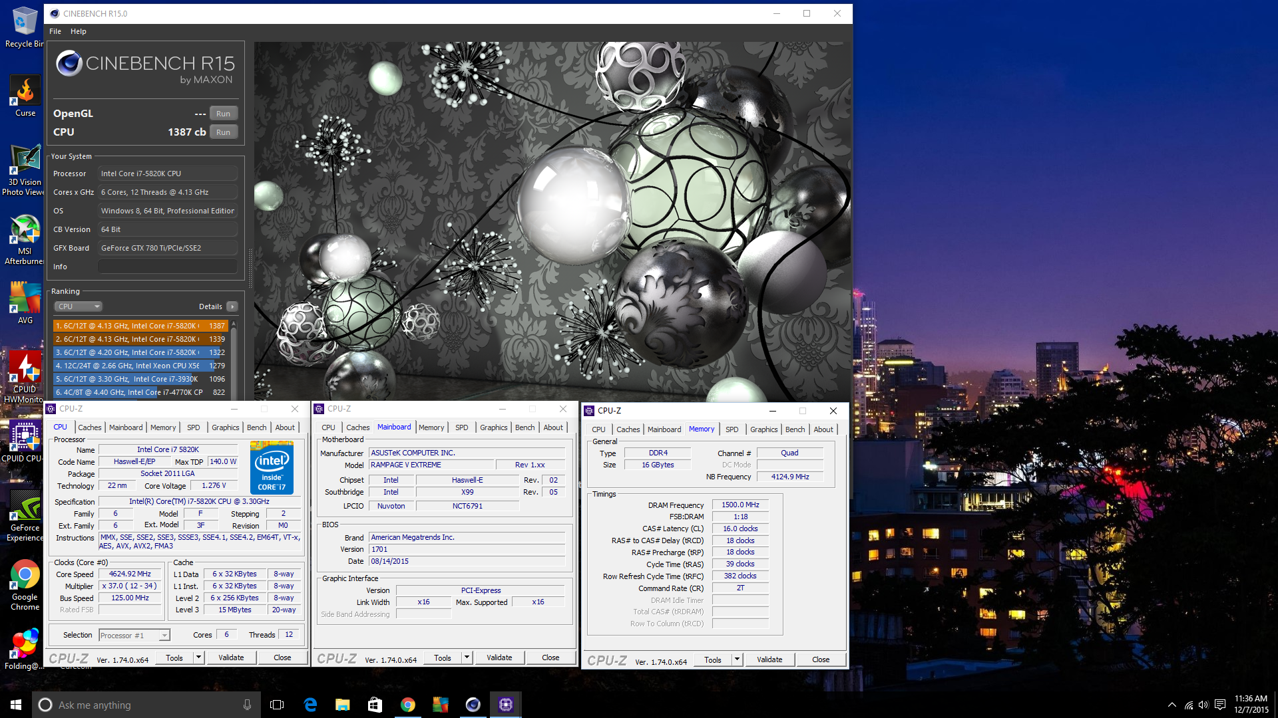Open the taskbar clock and date
The height and width of the screenshot is (718, 1278).
(x=1251, y=705)
